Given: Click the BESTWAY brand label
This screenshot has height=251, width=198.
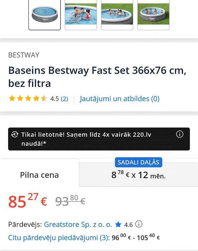Looking at the screenshot, I should (24, 55).
